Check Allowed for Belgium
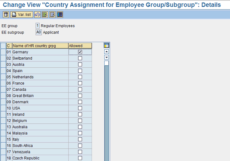 (x=80, y=120)
